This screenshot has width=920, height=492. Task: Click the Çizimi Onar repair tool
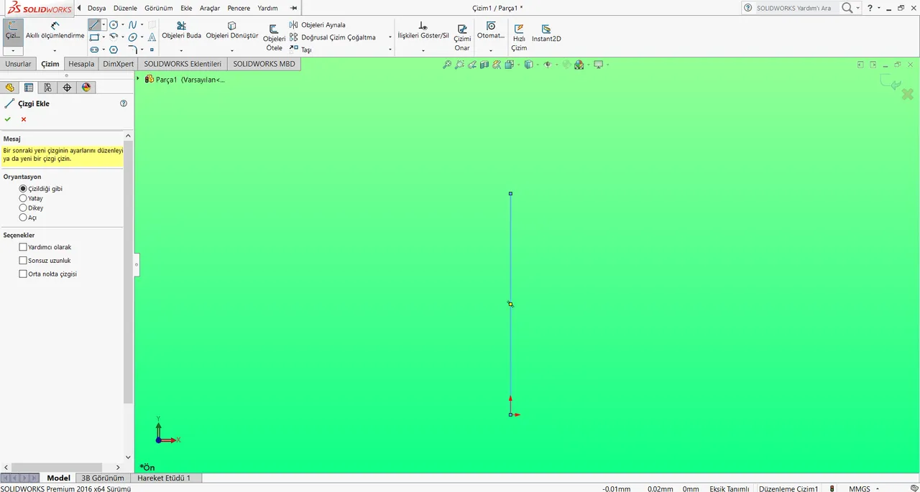click(x=462, y=37)
